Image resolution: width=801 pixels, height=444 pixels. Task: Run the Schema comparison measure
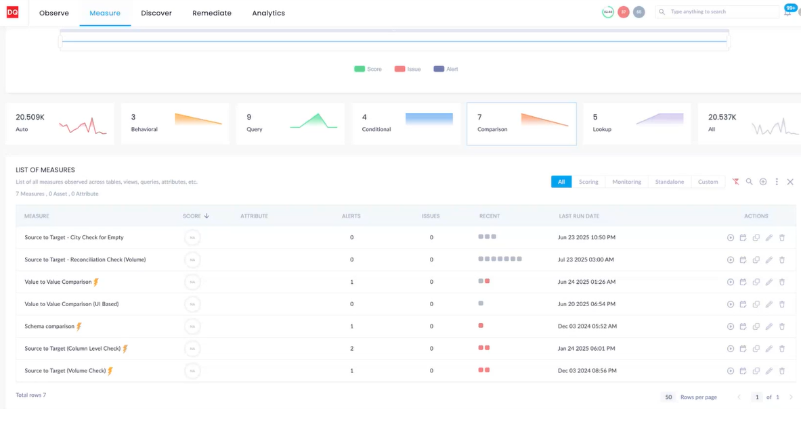(731, 327)
